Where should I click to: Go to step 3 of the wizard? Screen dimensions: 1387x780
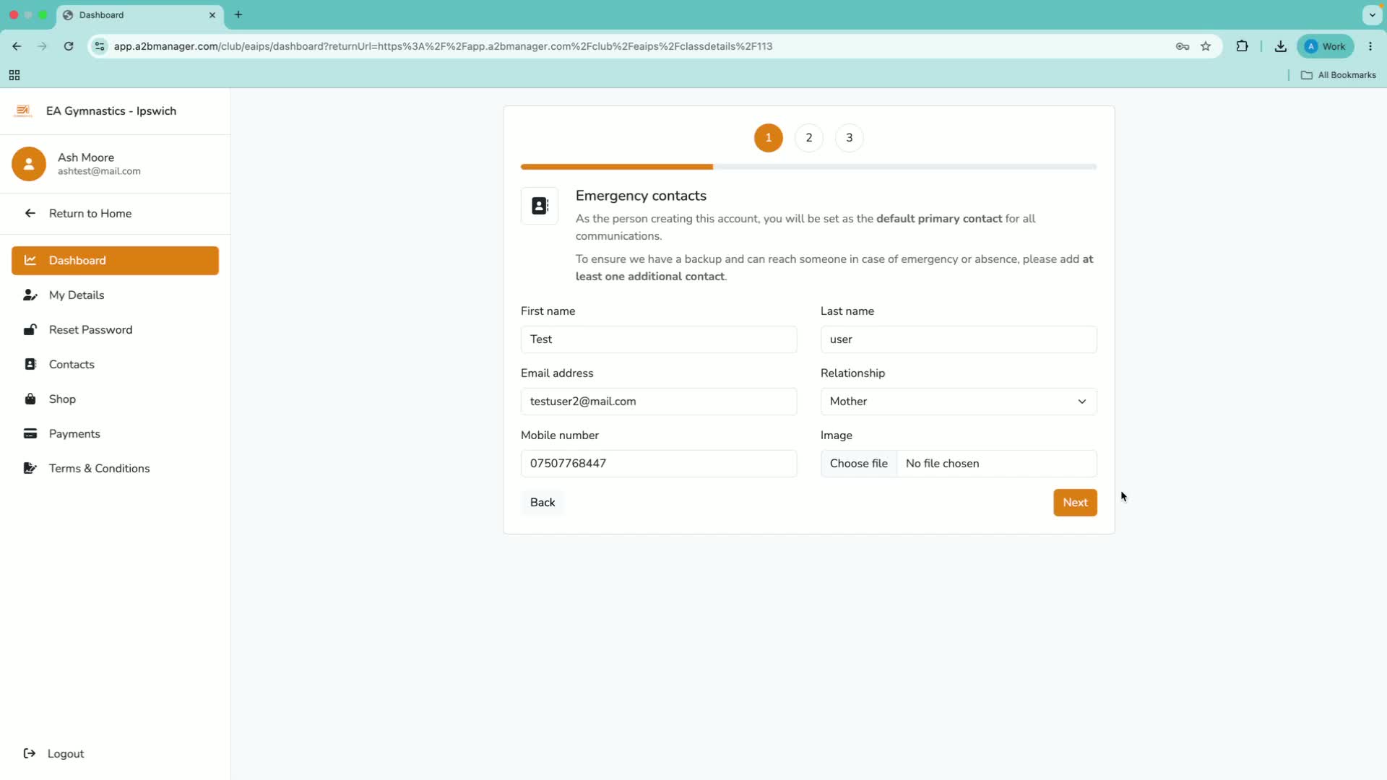(x=849, y=138)
